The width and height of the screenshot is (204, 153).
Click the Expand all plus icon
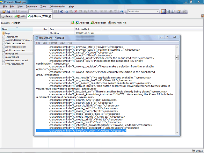coord(102,11)
